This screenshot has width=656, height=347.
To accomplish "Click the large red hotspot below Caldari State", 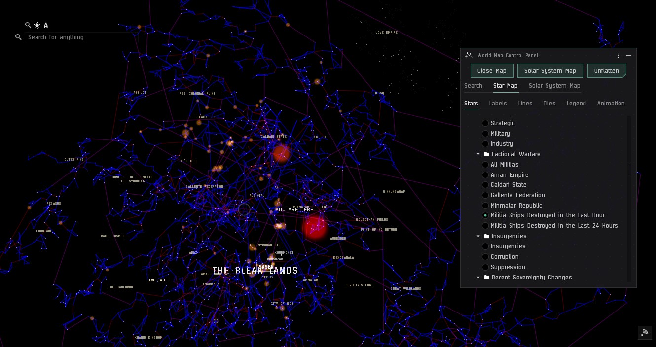I will [281, 154].
